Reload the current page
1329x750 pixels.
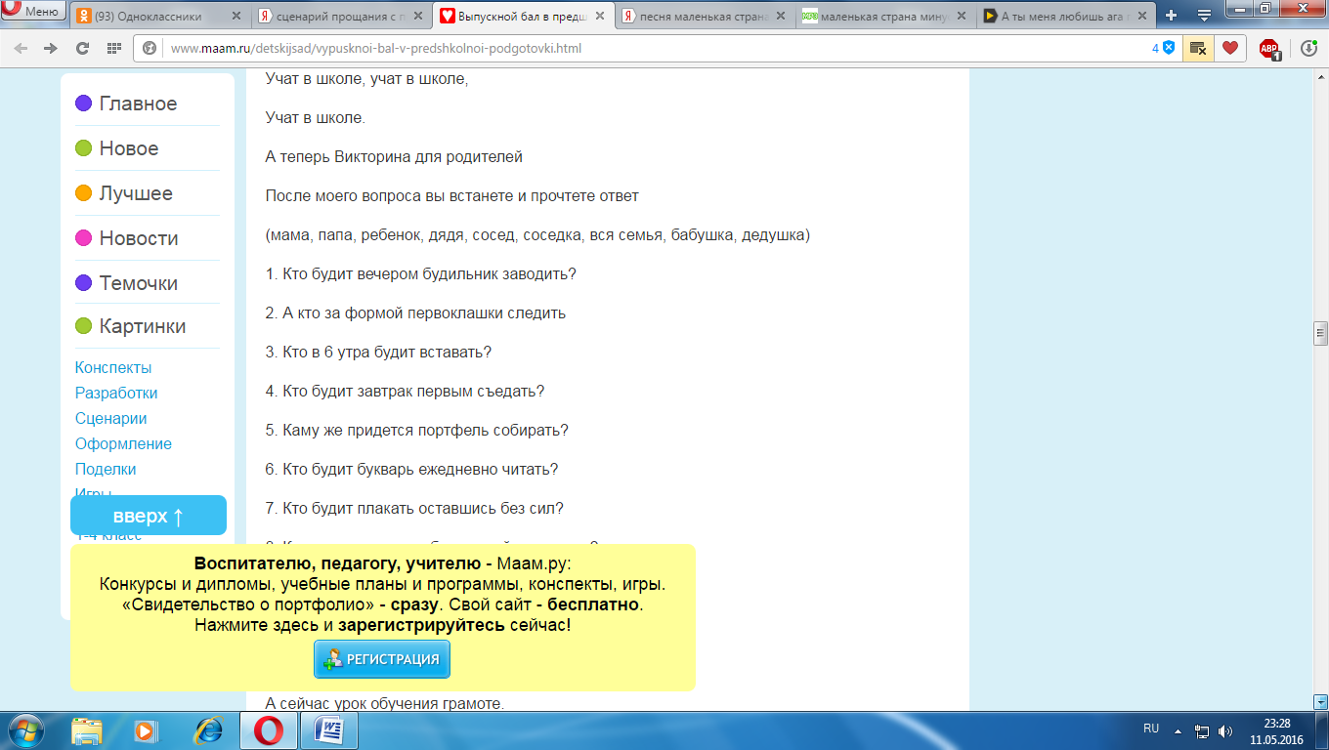[83, 48]
